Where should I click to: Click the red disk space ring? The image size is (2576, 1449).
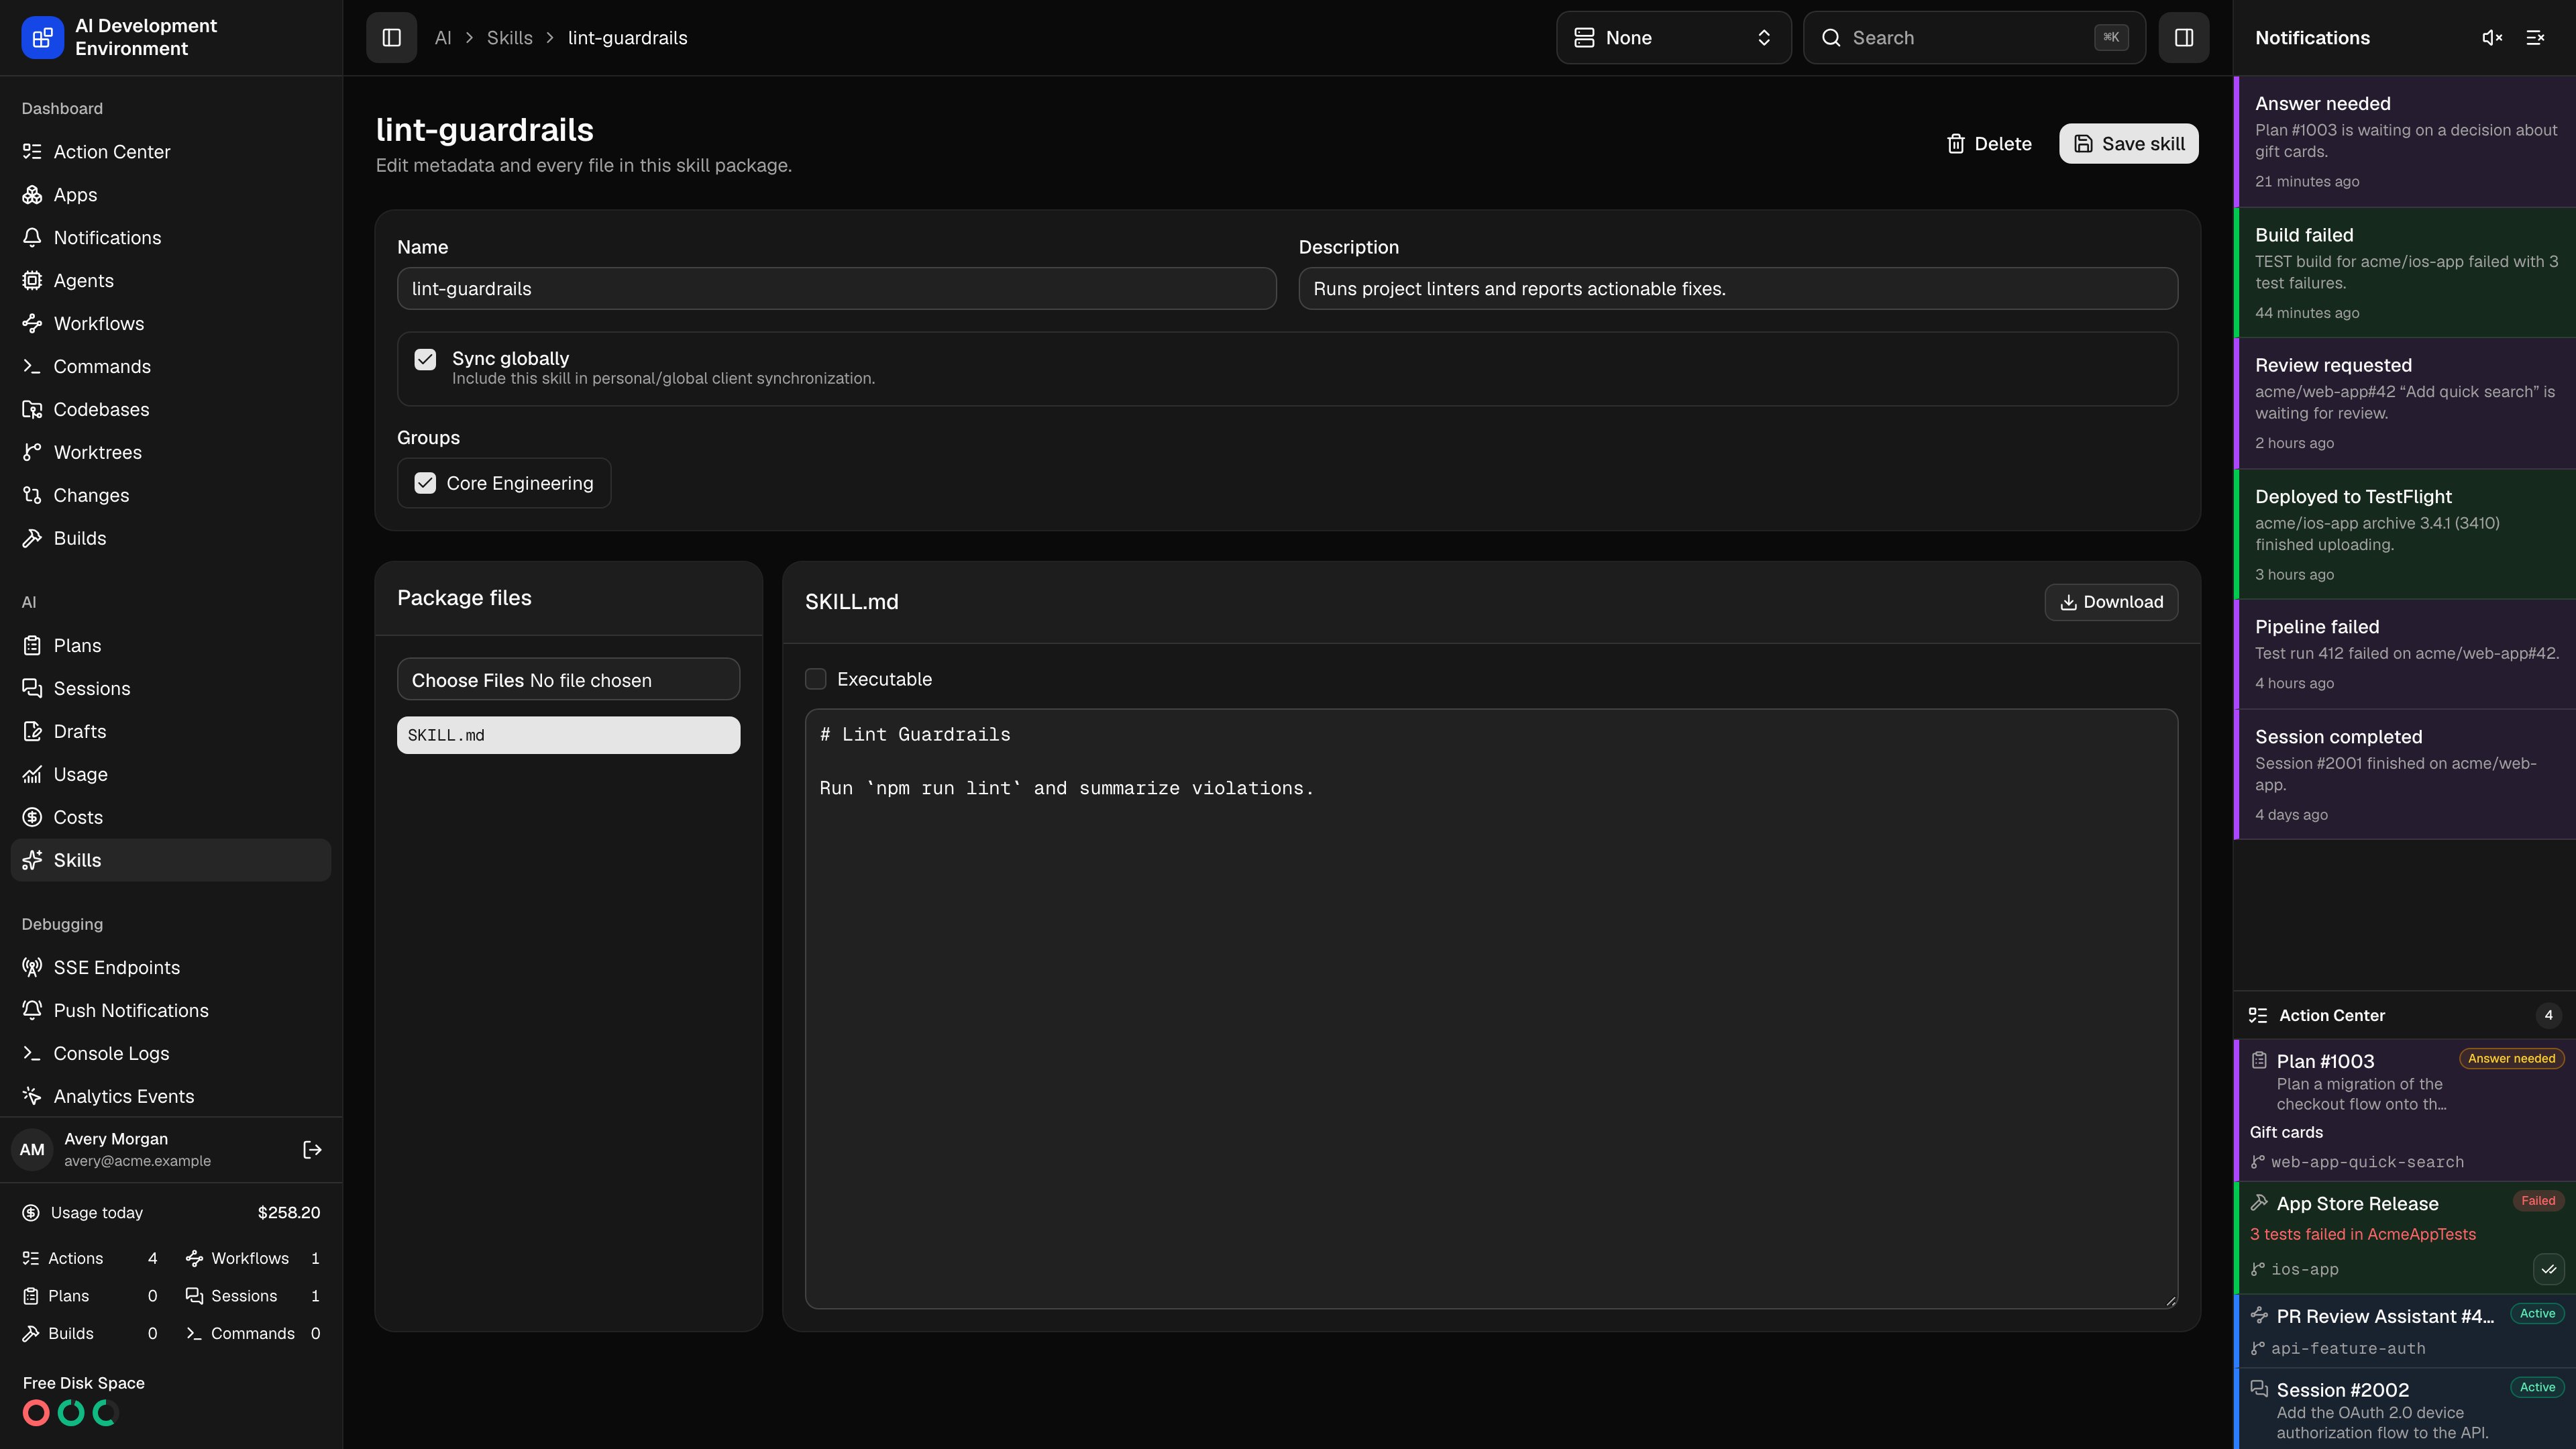pos(36,1413)
